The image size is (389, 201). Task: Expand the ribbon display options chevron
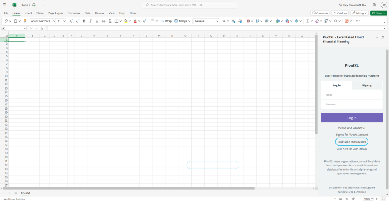(384, 22)
